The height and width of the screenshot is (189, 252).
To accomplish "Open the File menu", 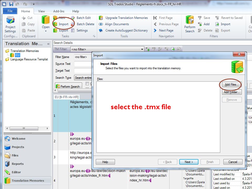I will 10,11.
